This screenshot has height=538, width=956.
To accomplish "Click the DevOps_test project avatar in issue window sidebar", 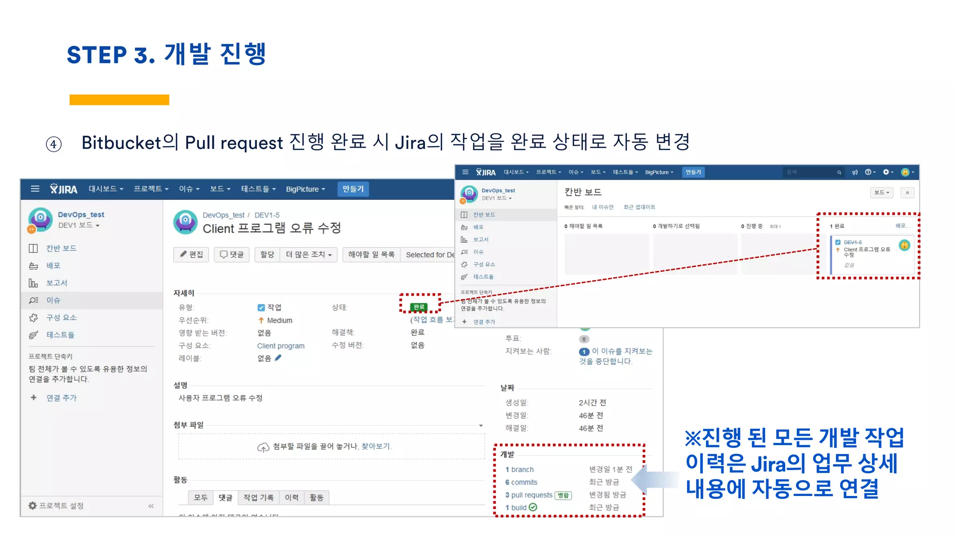I will (x=41, y=219).
